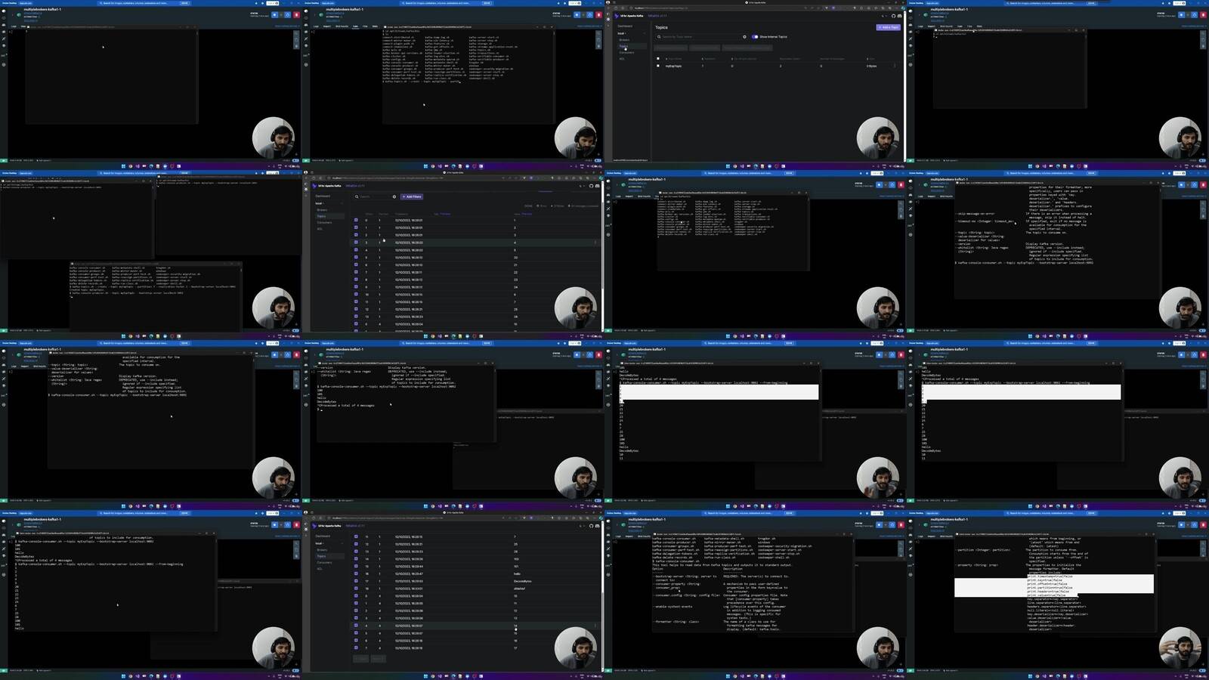Collapse the local cluster in the sidebar
Image resolution: width=1209 pixels, height=680 pixels.
(x=645, y=33)
